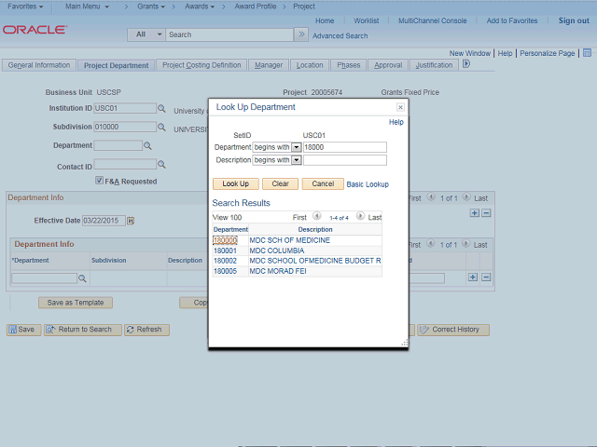The image size is (597, 447).
Task: Delete the row with the upper minus icon
Action: pyautogui.click(x=486, y=213)
